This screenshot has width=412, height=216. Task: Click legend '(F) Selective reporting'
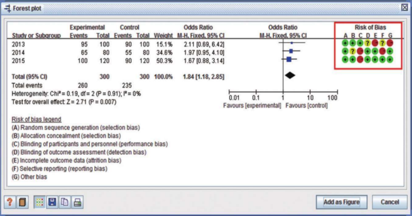59,168
